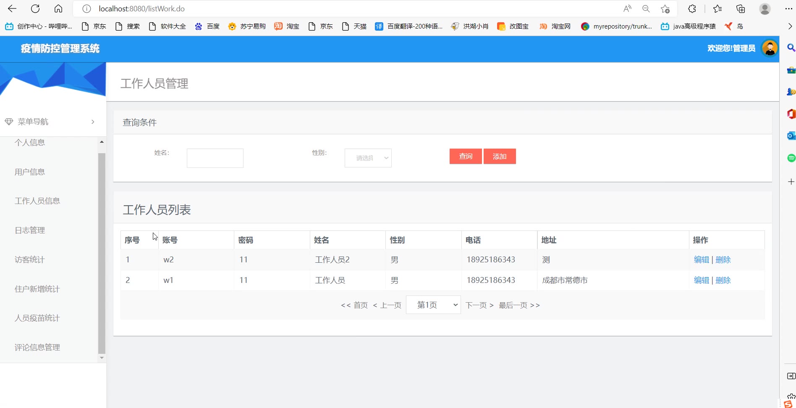Open the myrepository/trunk bookmark
Screen dimensions: 796x408
pos(616,26)
